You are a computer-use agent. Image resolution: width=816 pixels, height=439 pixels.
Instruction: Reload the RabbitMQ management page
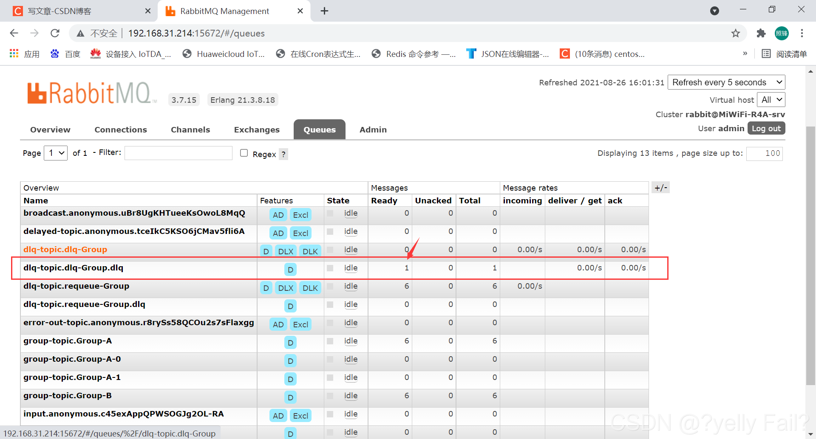pyautogui.click(x=55, y=33)
